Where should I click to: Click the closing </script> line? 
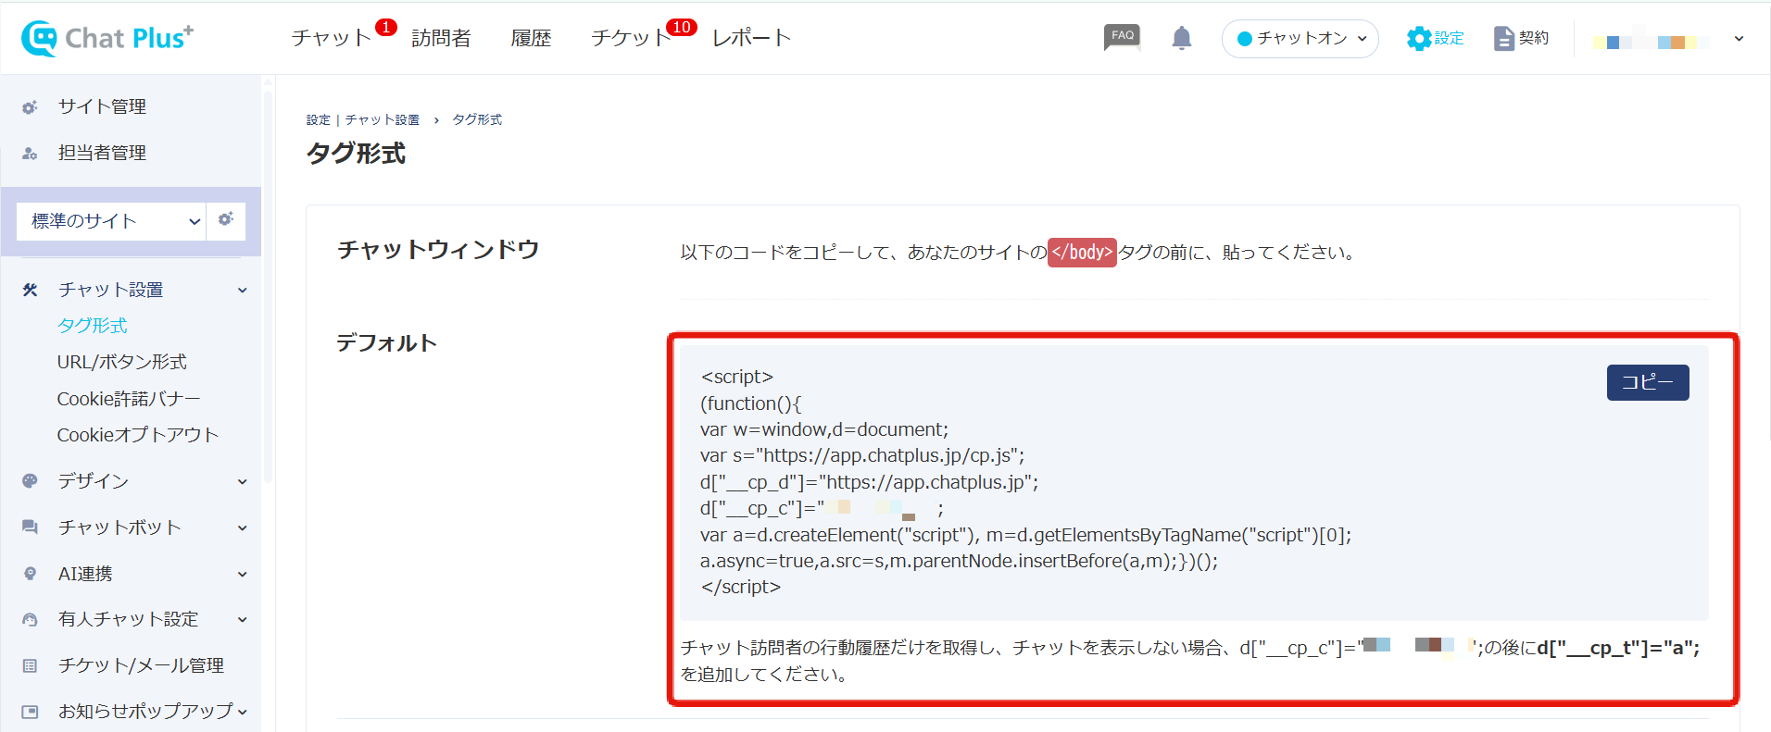point(741,587)
